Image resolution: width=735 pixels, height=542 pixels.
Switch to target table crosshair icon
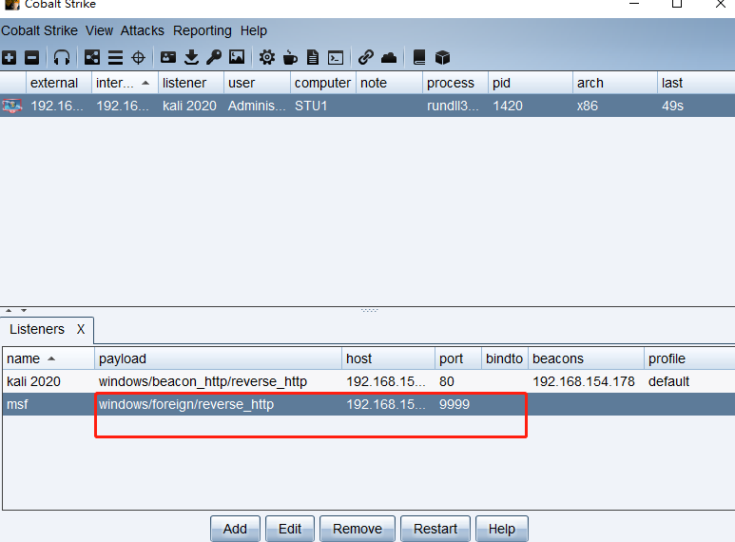138,58
